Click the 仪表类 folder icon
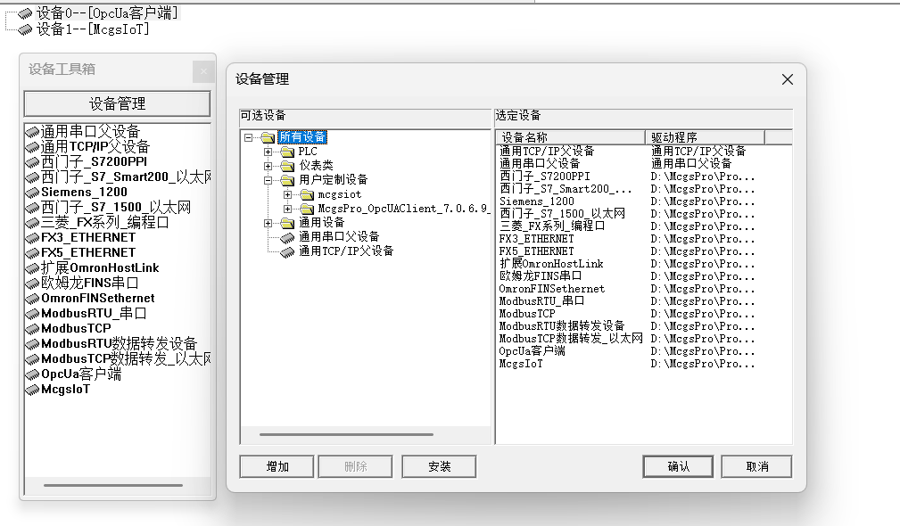 click(287, 167)
